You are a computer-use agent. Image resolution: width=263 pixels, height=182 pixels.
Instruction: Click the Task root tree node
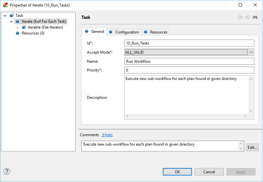pos(19,15)
